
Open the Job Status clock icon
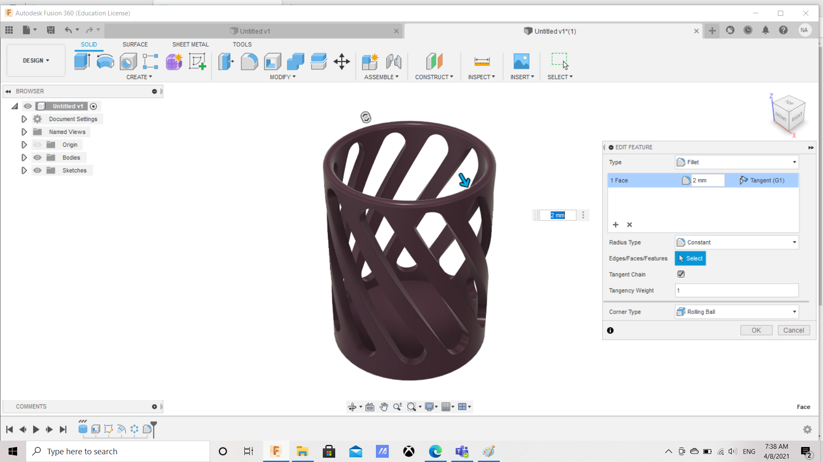click(x=748, y=30)
